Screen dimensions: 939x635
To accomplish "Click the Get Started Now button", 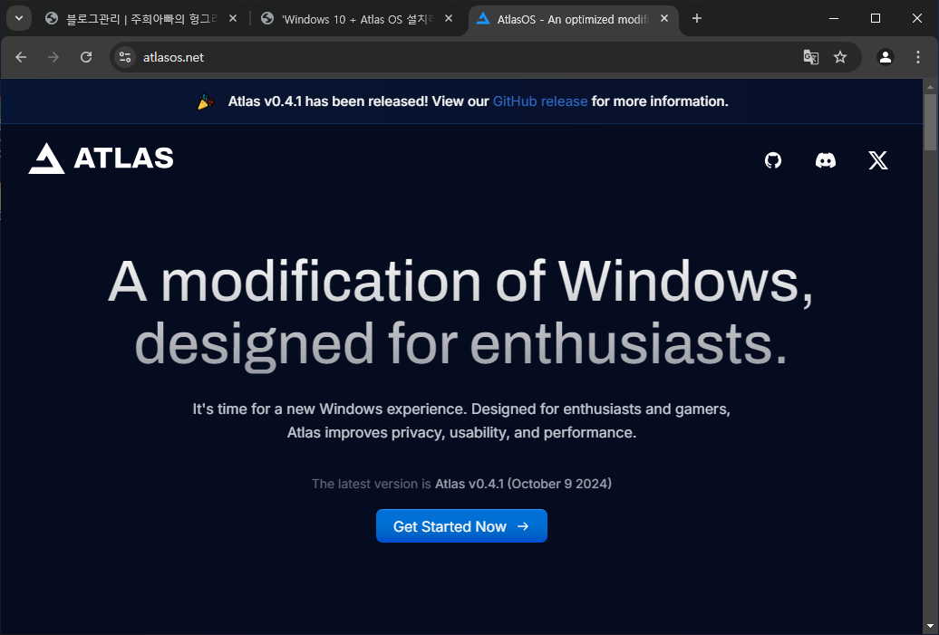I will coord(461,526).
